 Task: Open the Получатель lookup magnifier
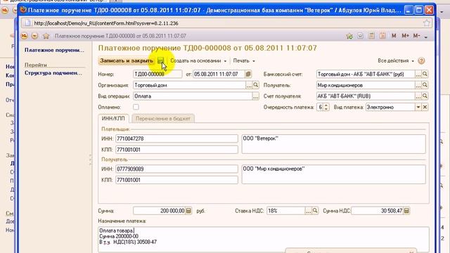(425, 85)
